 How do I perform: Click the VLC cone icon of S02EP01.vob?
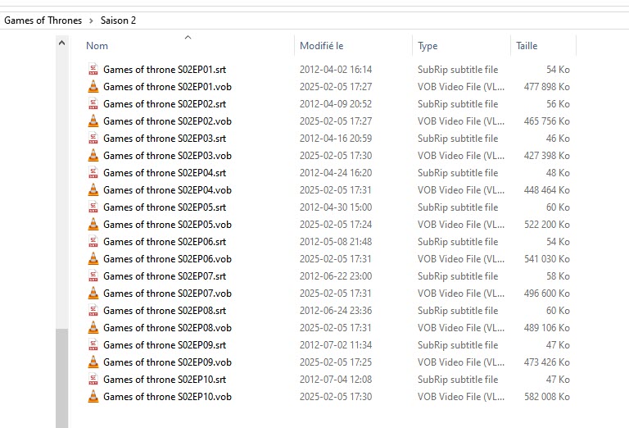pos(93,87)
